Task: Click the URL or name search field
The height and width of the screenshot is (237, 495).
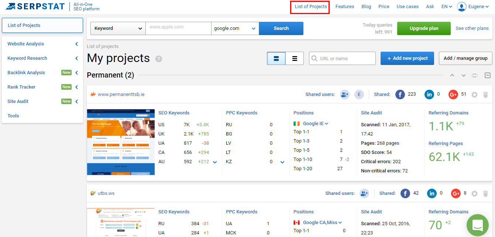Action: point(346,58)
